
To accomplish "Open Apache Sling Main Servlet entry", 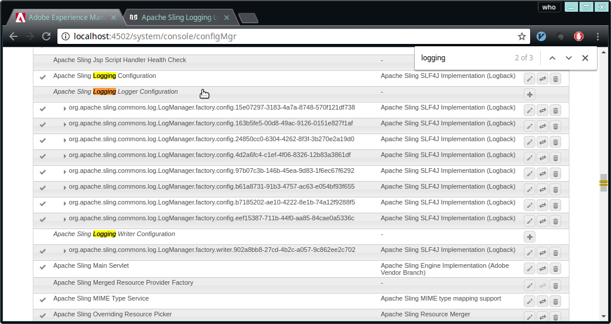I will [x=91, y=265].
